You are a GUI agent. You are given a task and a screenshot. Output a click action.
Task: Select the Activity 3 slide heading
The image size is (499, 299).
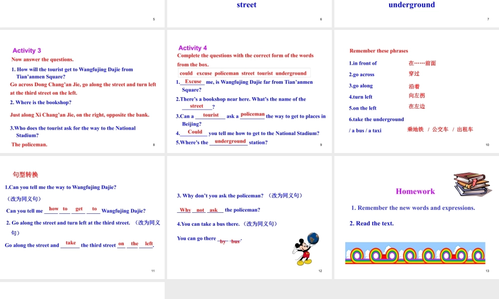click(27, 50)
